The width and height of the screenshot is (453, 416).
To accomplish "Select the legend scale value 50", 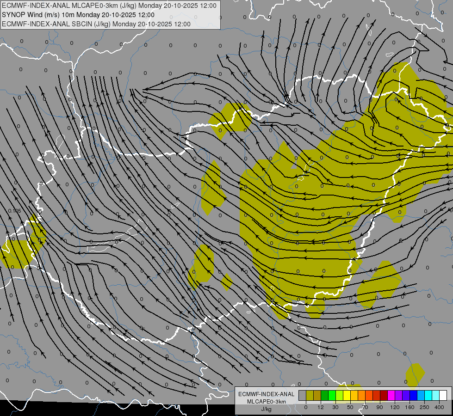I will click(350, 407).
